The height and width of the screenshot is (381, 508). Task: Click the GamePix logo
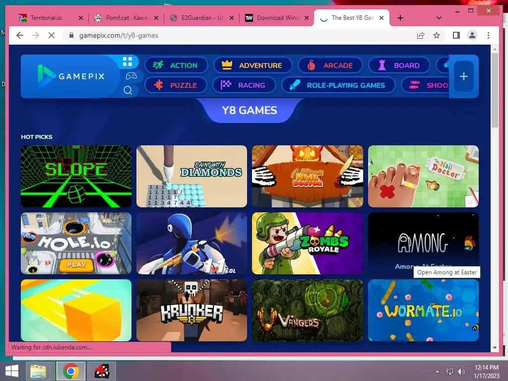click(71, 76)
